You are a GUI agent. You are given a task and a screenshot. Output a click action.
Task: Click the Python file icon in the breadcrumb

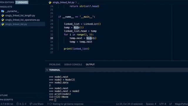click(x=50, y=2)
